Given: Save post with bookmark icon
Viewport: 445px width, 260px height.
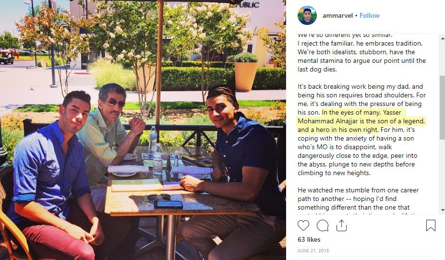Looking at the screenshot, I should 431,225.
